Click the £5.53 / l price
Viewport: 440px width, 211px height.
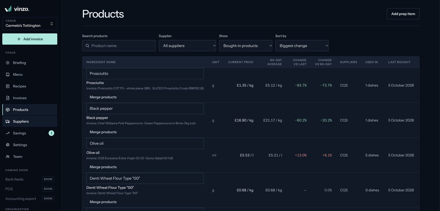247,155
